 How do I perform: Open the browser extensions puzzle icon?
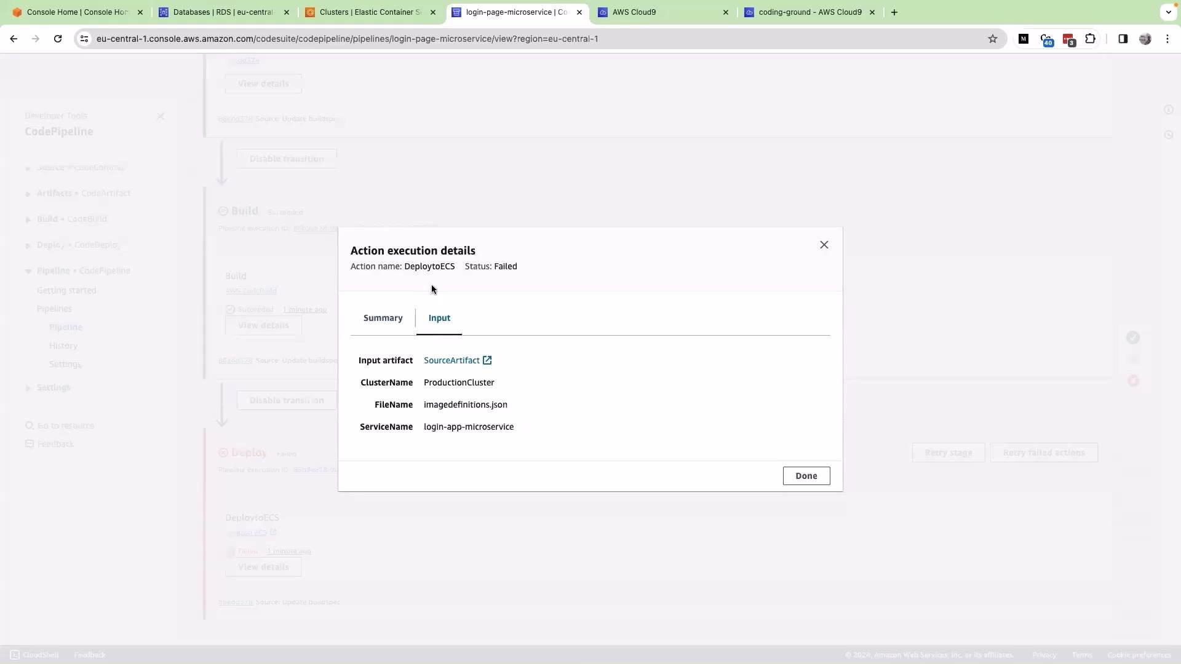(1090, 39)
